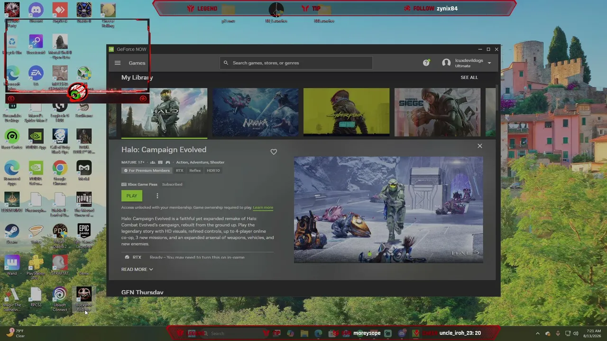The width and height of the screenshot is (607, 341).
Task: Open the Project Diablo 2 shortcut
Action: click(x=60, y=236)
